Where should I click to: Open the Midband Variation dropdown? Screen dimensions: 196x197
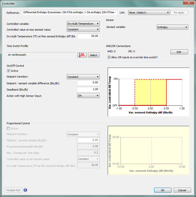point(83,134)
